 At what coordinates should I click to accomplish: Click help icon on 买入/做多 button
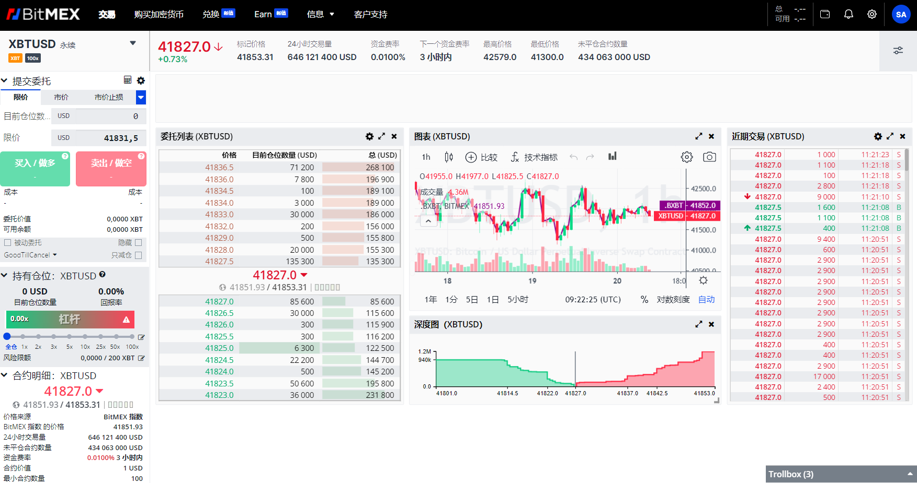click(x=65, y=156)
